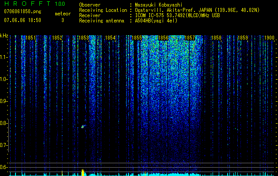This screenshot has height=176, width=278.
Task: Select the filename 0706061850.png
Action: click(x=23, y=11)
